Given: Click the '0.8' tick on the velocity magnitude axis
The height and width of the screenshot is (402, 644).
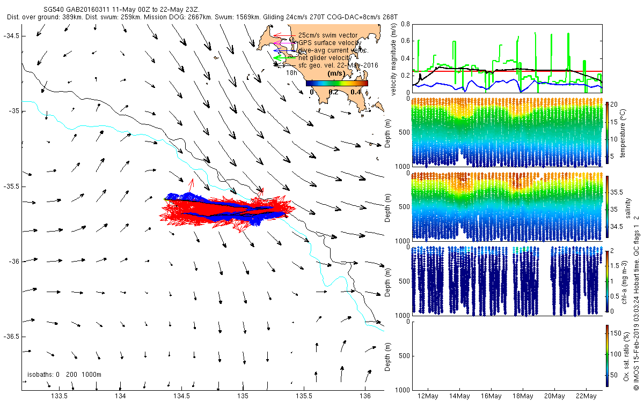Looking at the screenshot, I should click(406, 24).
